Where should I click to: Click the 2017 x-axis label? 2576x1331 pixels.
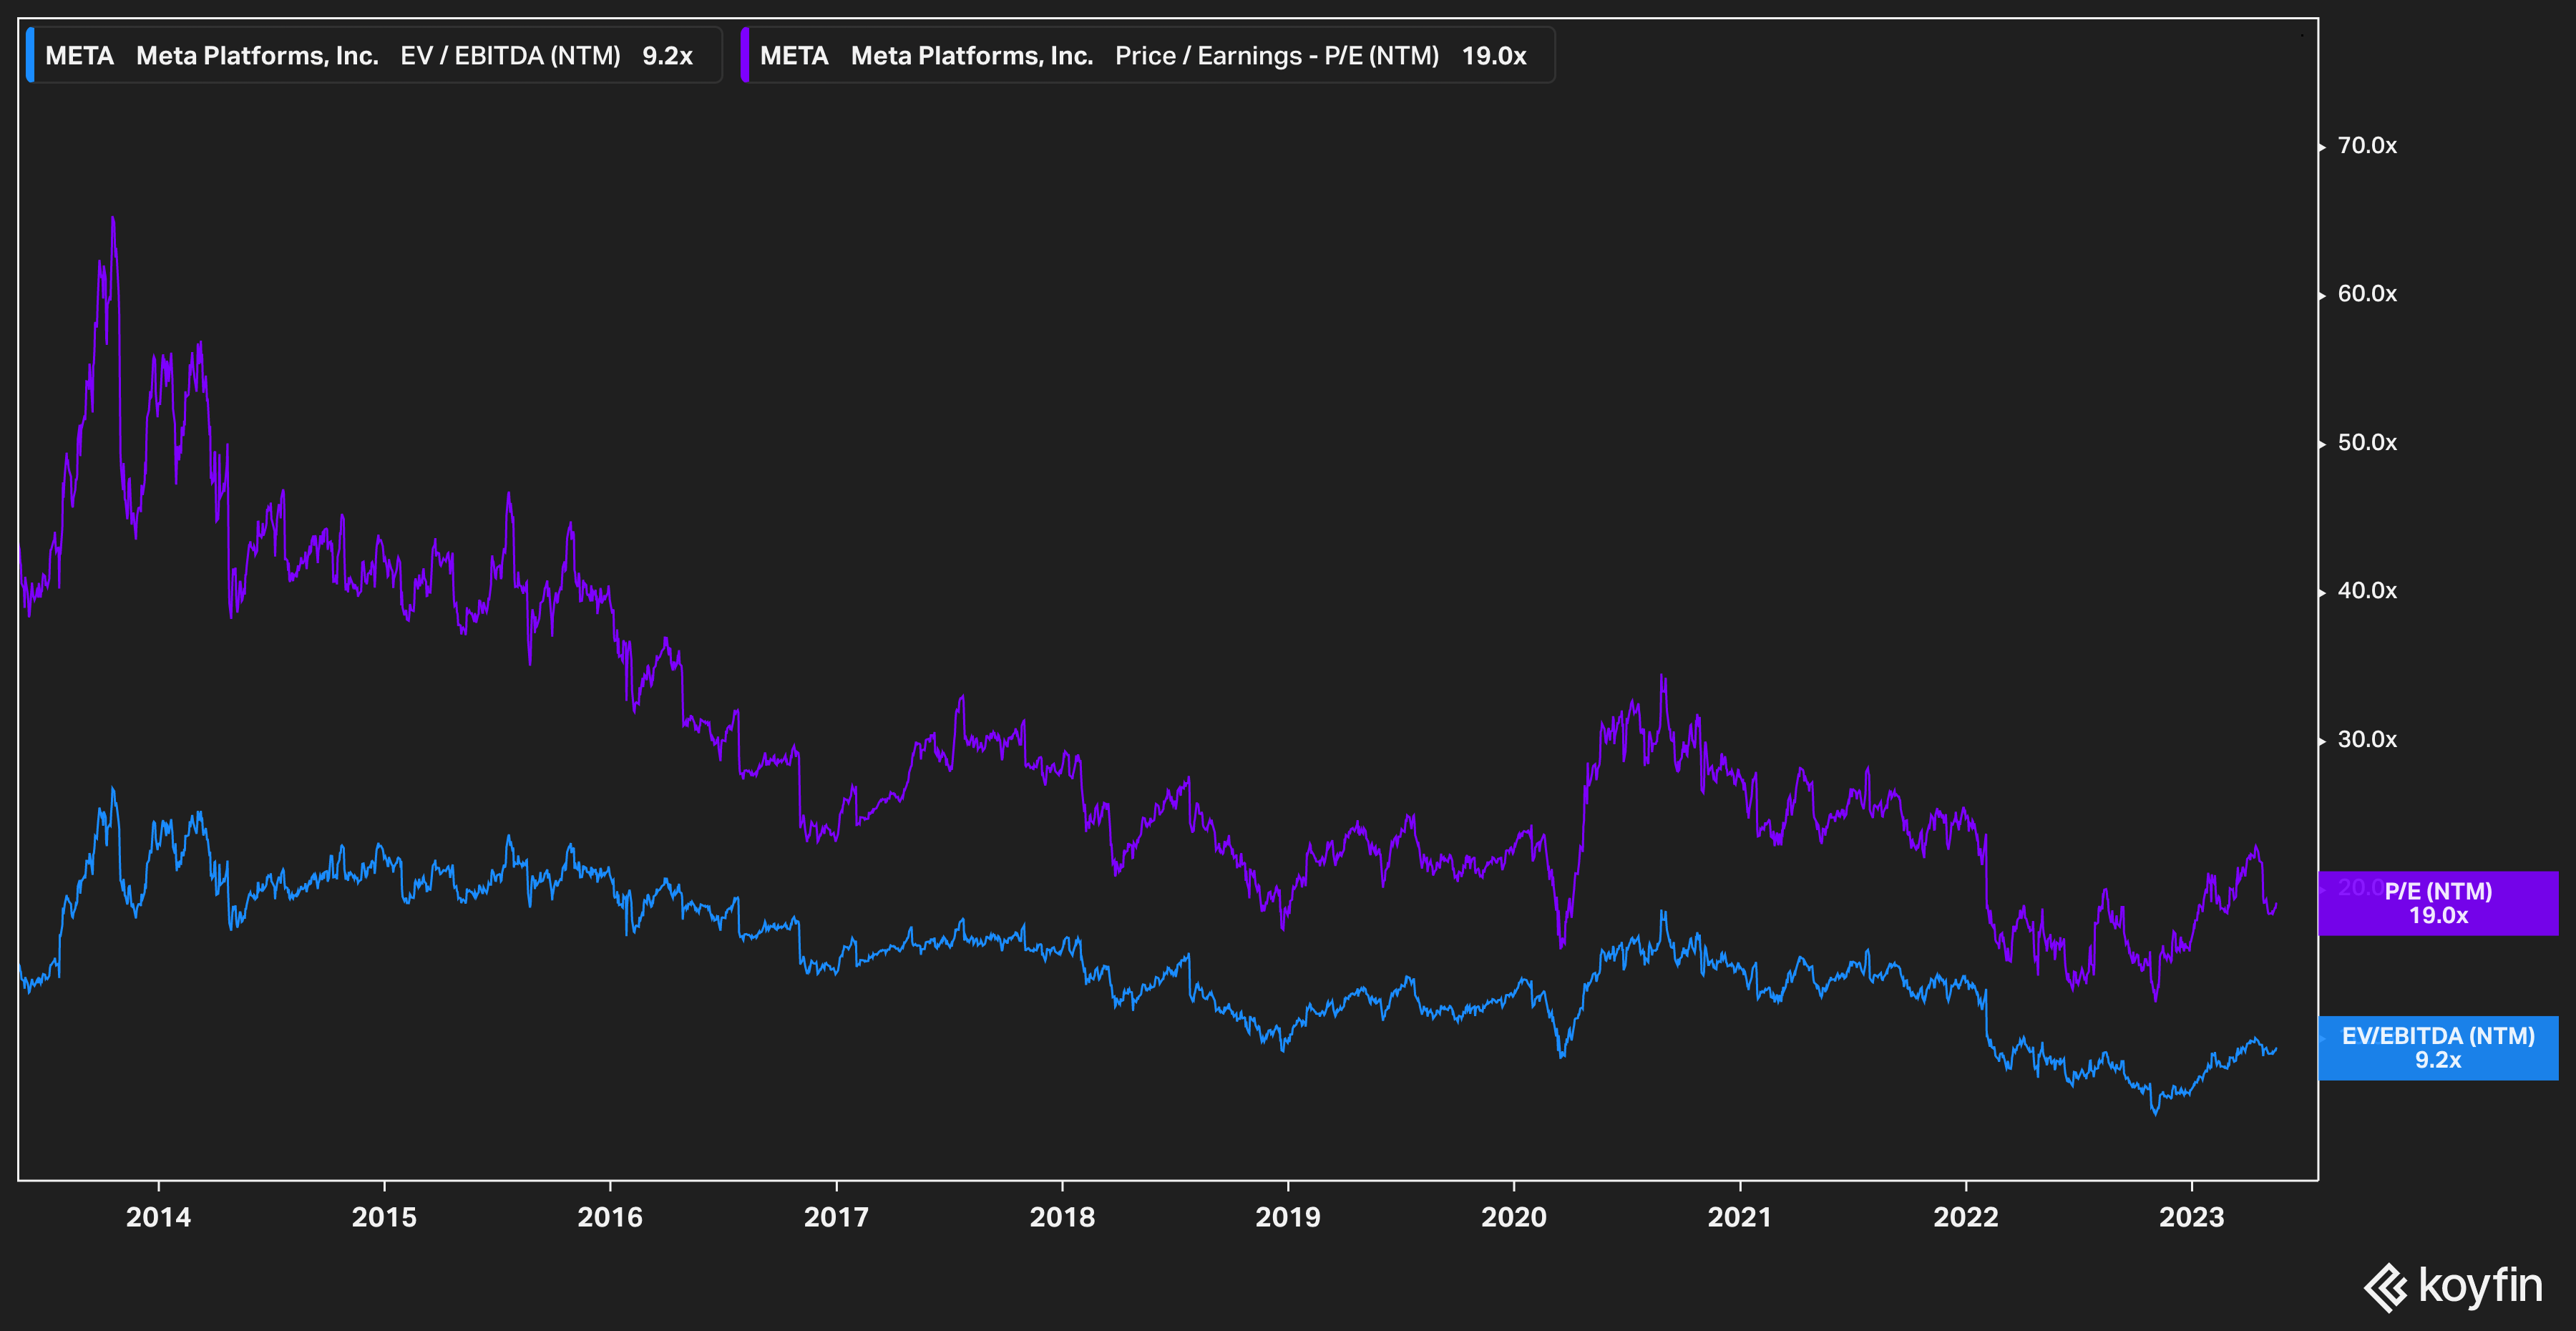coord(836,1217)
